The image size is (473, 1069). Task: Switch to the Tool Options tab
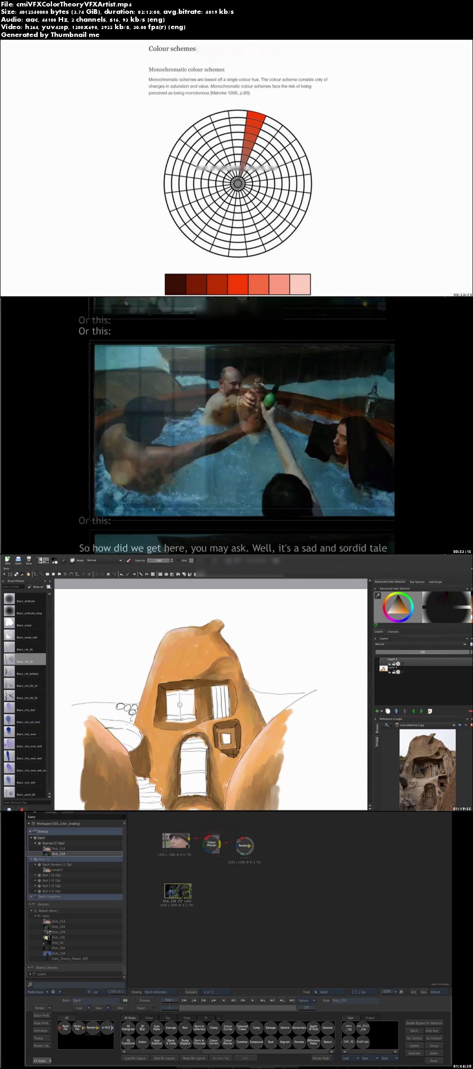click(x=417, y=582)
